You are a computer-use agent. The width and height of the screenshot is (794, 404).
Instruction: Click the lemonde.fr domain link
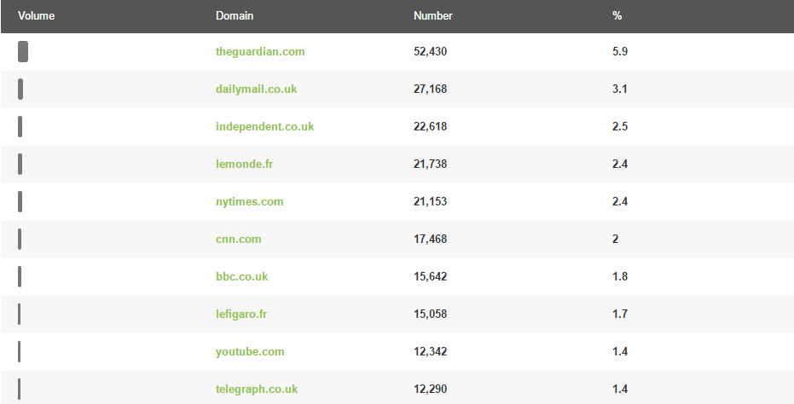tap(245, 164)
